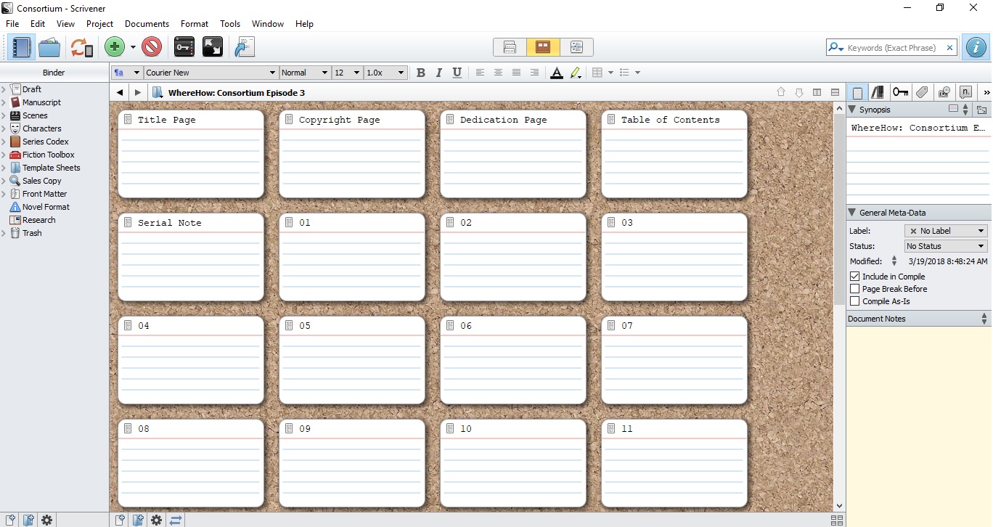Apply bold formatting to text
Screen dimensions: 993x527
[x=420, y=73]
